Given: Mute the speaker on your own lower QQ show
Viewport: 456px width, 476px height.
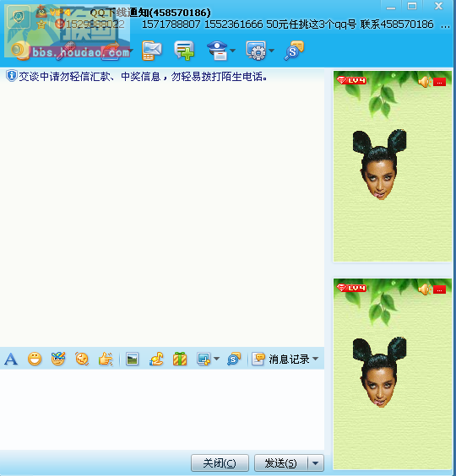Looking at the screenshot, I should [x=425, y=289].
